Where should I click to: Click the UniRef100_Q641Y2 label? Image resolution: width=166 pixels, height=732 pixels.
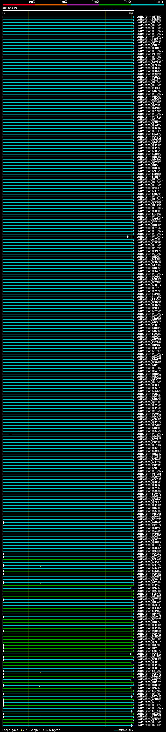pyautogui.click(x=149, y=125)
